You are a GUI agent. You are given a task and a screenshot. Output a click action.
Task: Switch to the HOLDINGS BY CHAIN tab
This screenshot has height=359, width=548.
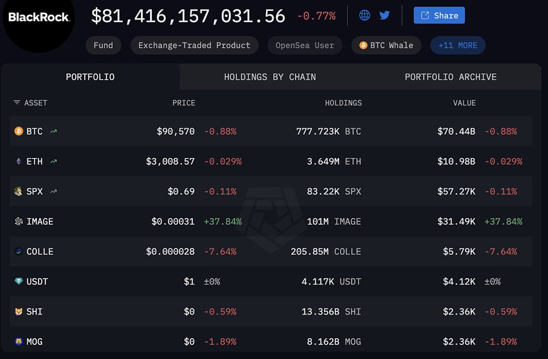(270, 77)
